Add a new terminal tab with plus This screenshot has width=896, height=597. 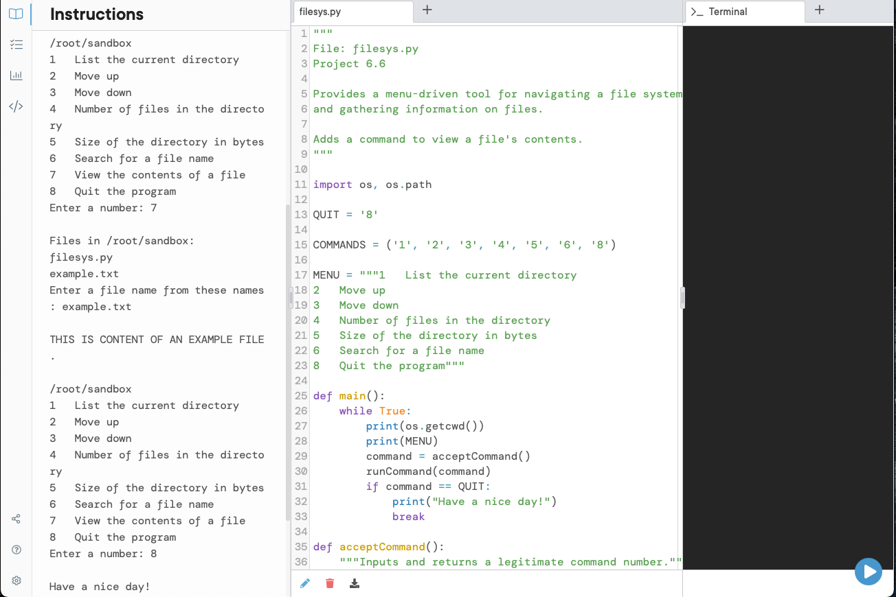[819, 10]
